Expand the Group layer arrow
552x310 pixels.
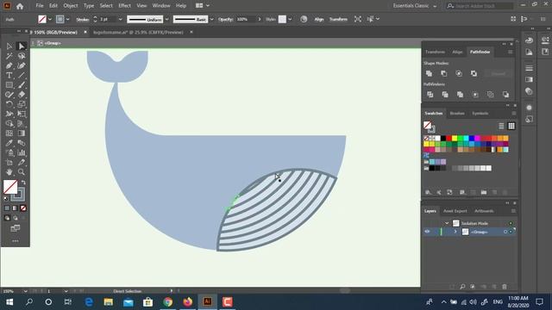[455, 232]
